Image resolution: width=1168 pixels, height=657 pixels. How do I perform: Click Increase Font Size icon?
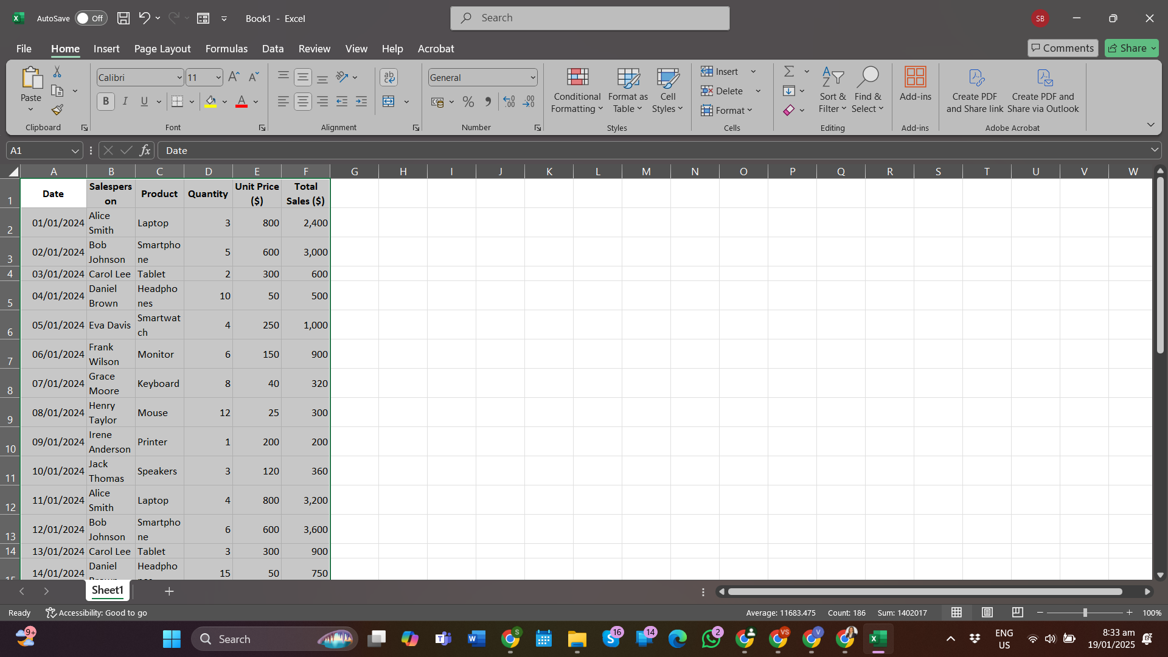234,77
